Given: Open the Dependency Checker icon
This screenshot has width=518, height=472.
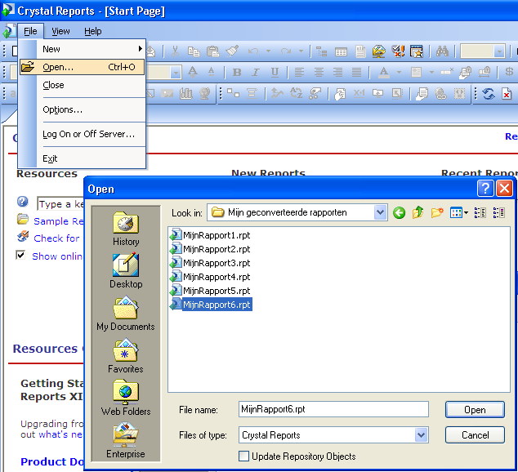Looking at the screenshot, I should [398, 51].
